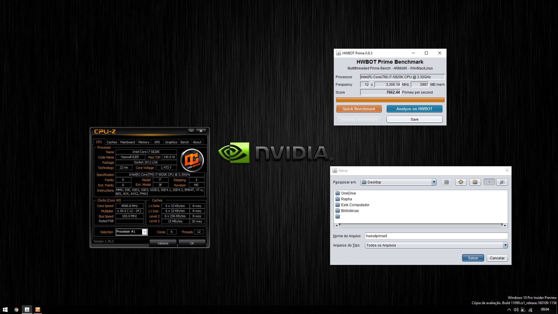Screen dimensions: 558x314
Task: Click the disabled Stability Benchmark button
Action: (x=359, y=119)
